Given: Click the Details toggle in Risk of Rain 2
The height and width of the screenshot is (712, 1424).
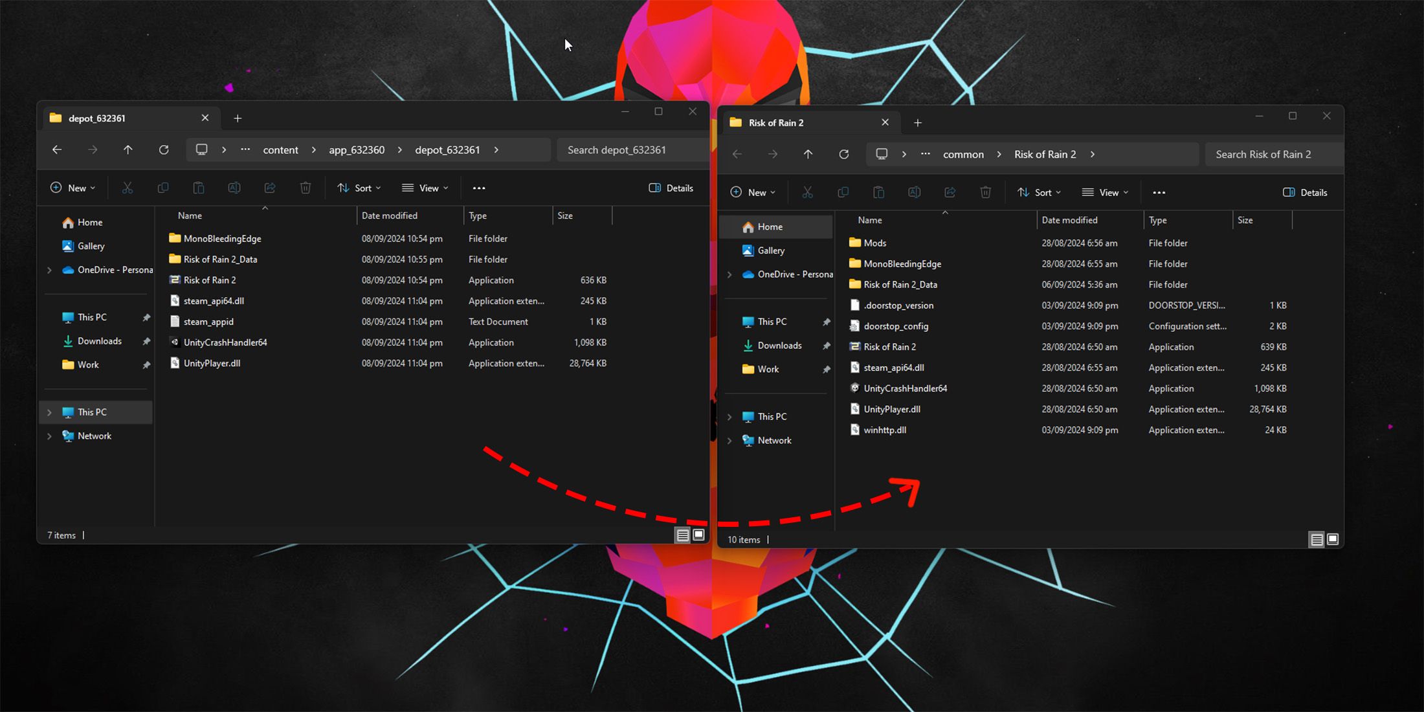Looking at the screenshot, I should coord(1305,192).
